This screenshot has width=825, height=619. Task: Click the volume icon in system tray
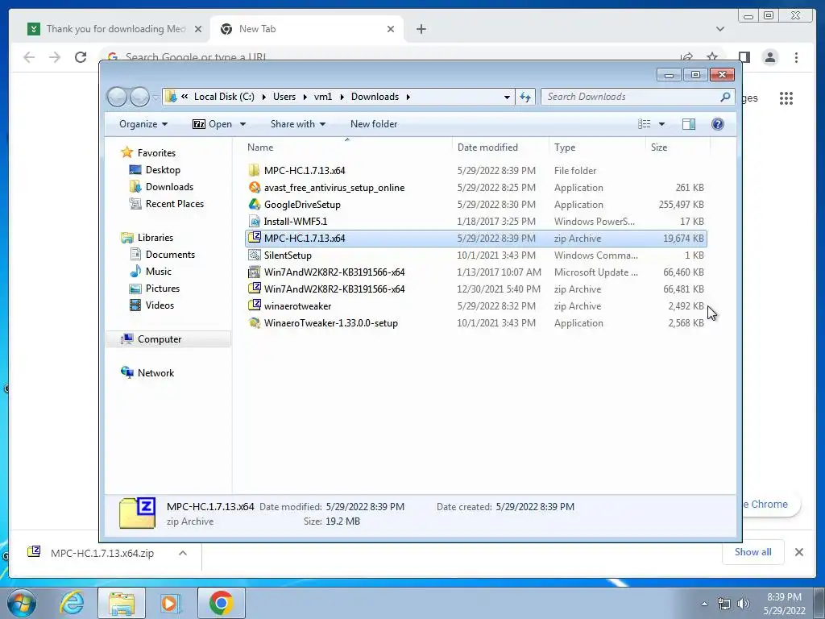click(744, 604)
